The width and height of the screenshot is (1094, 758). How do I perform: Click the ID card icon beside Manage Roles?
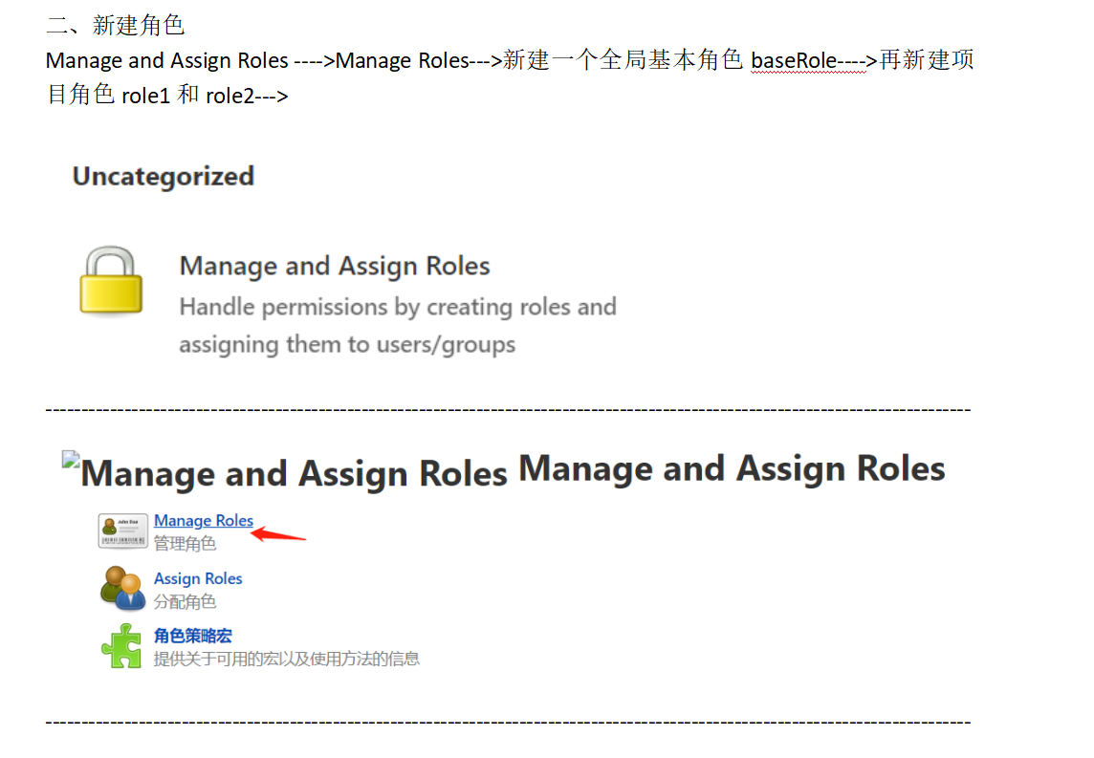click(x=122, y=531)
